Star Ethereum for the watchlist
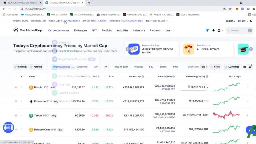This screenshot has height=144, width=256. (16, 101)
